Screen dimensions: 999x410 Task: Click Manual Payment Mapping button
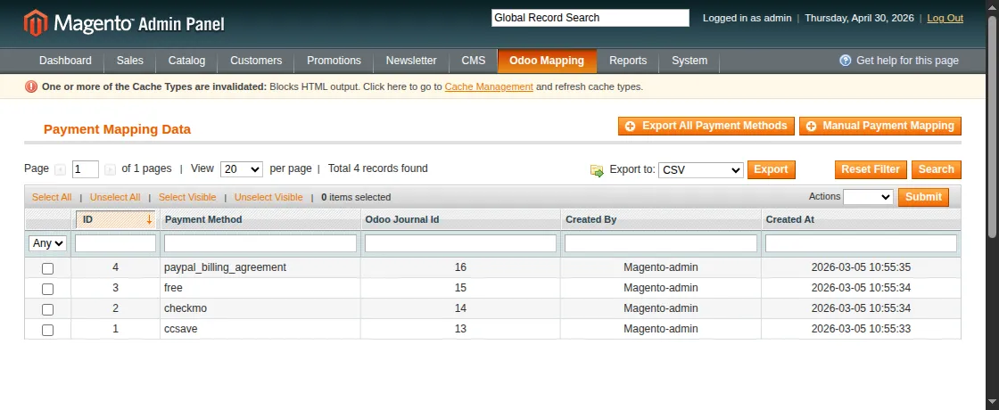click(879, 126)
